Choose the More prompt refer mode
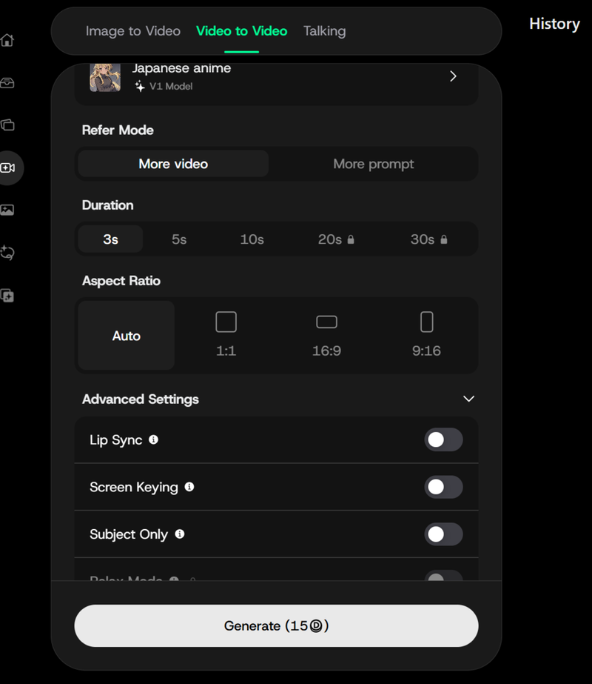Viewport: 592px width, 684px height. coord(373,164)
